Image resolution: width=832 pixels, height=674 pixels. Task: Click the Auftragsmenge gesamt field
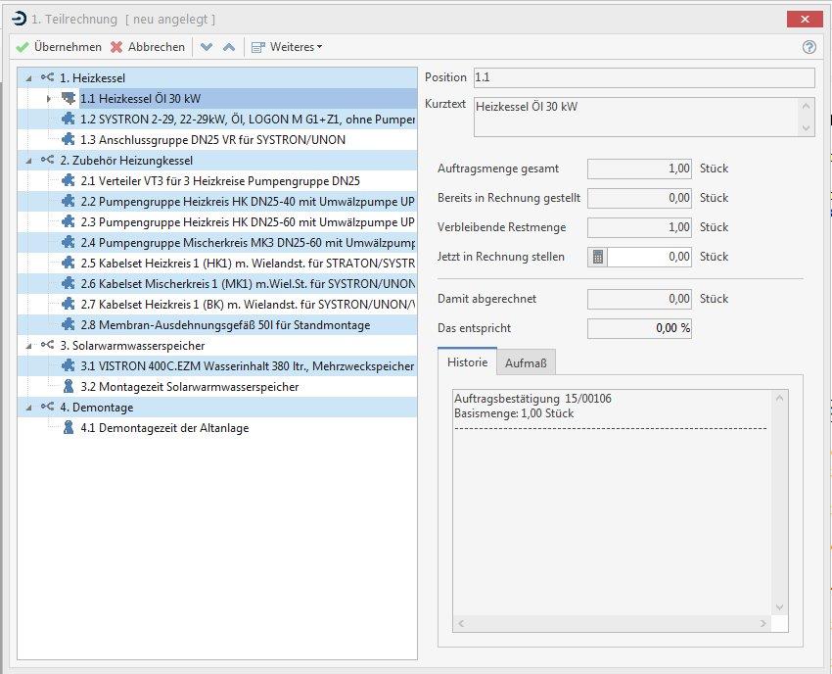(x=639, y=168)
